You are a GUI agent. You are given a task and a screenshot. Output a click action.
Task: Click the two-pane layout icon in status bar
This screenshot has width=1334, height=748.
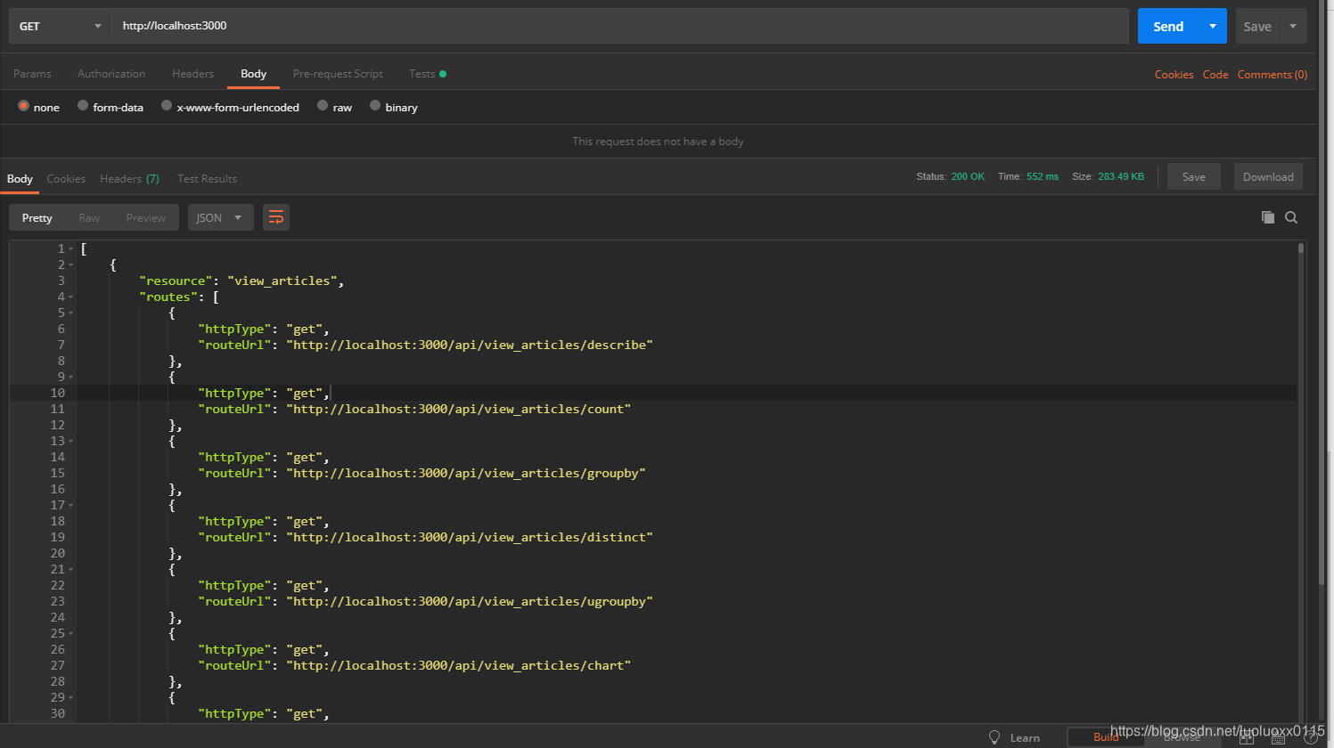[1247, 738]
